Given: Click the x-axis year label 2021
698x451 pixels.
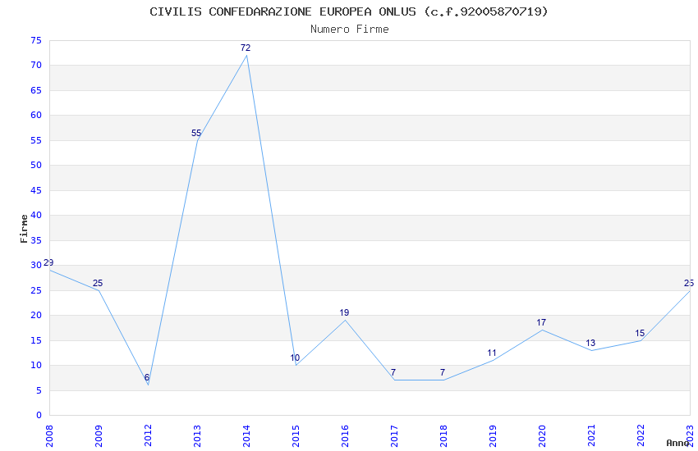Looking at the screenshot, I should click(591, 435).
